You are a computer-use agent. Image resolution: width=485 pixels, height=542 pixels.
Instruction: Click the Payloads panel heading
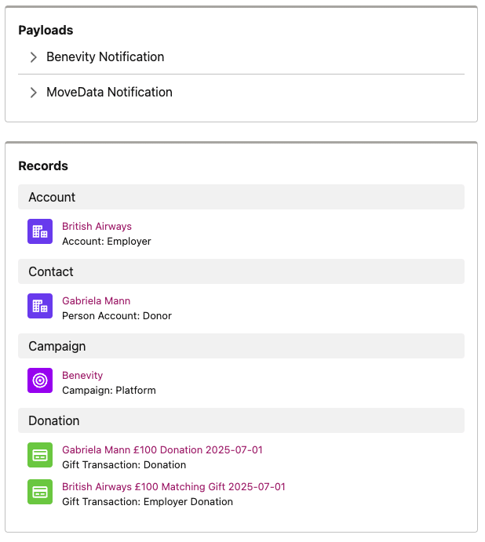click(46, 31)
